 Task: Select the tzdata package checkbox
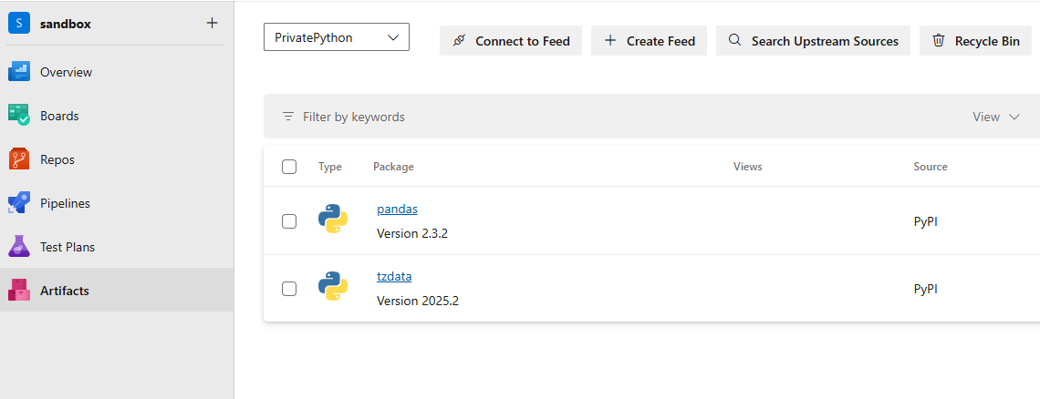point(289,289)
